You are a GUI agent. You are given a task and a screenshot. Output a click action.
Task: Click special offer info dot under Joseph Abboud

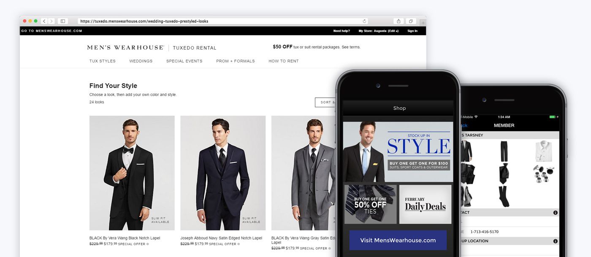[239, 244]
